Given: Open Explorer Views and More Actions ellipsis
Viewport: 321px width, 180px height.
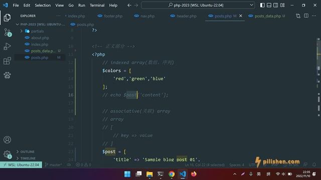Looking at the screenshot, I should [x=58, y=15].
